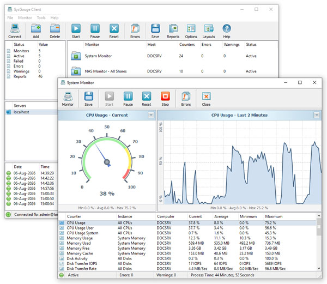Screen dimensions: 327x284
Task: Open Tools menu in SysGauge Client
Action: point(41,18)
